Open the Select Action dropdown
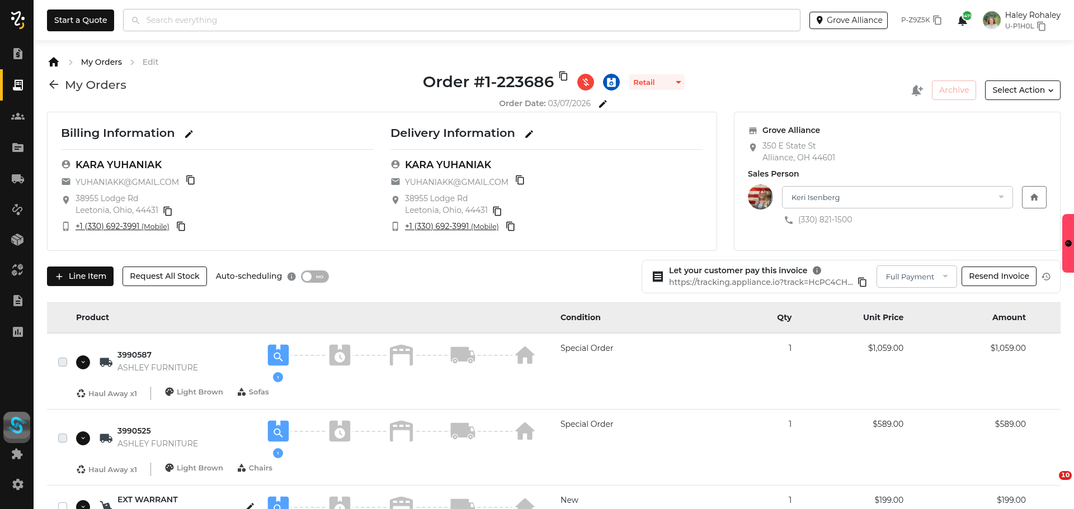Screen dimensions: 1074x509 1022,90
